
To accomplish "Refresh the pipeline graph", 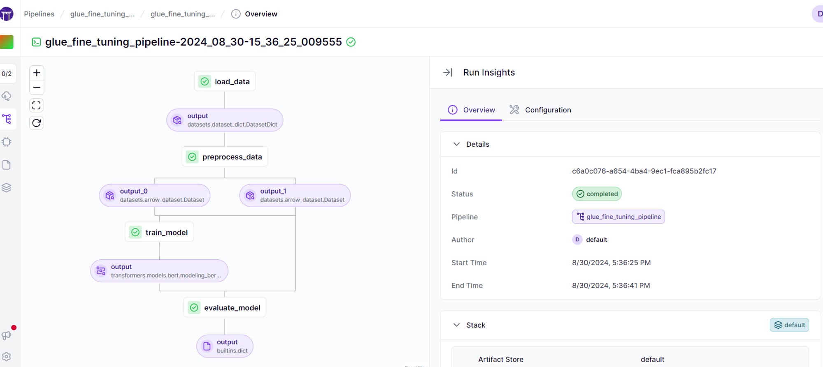I will point(37,123).
